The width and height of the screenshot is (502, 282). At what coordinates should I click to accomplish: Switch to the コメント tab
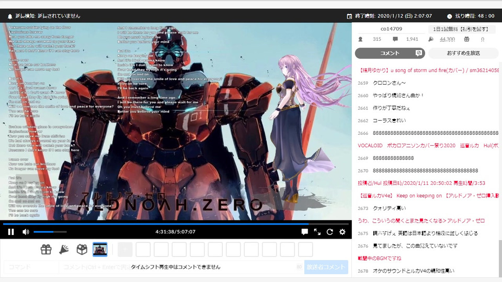(390, 53)
